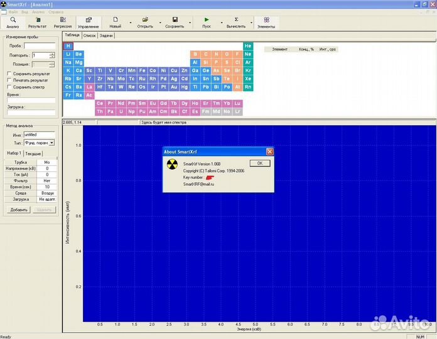Open the Элементы toolbar icon
Image resolution: width=437 pixels, height=339 pixels.
point(266,20)
